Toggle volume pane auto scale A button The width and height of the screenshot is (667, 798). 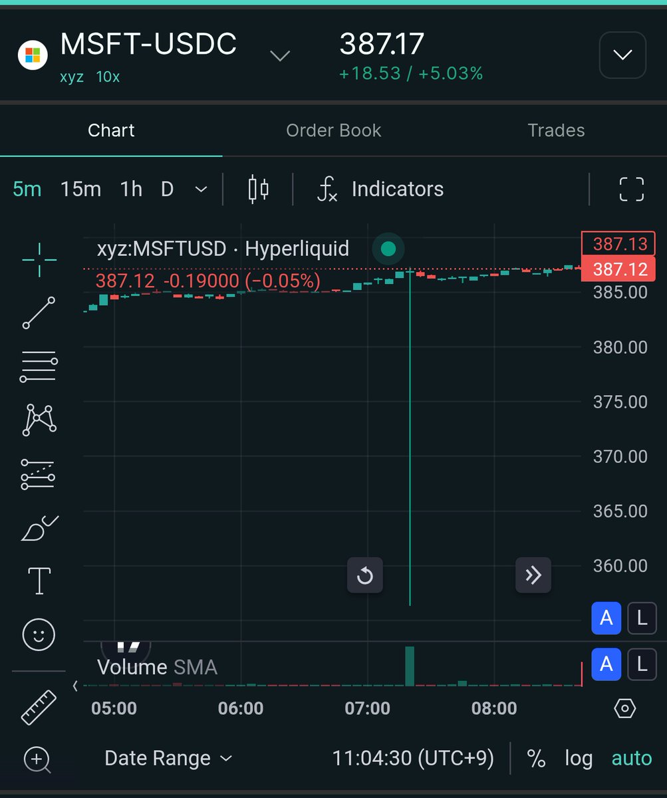click(606, 664)
